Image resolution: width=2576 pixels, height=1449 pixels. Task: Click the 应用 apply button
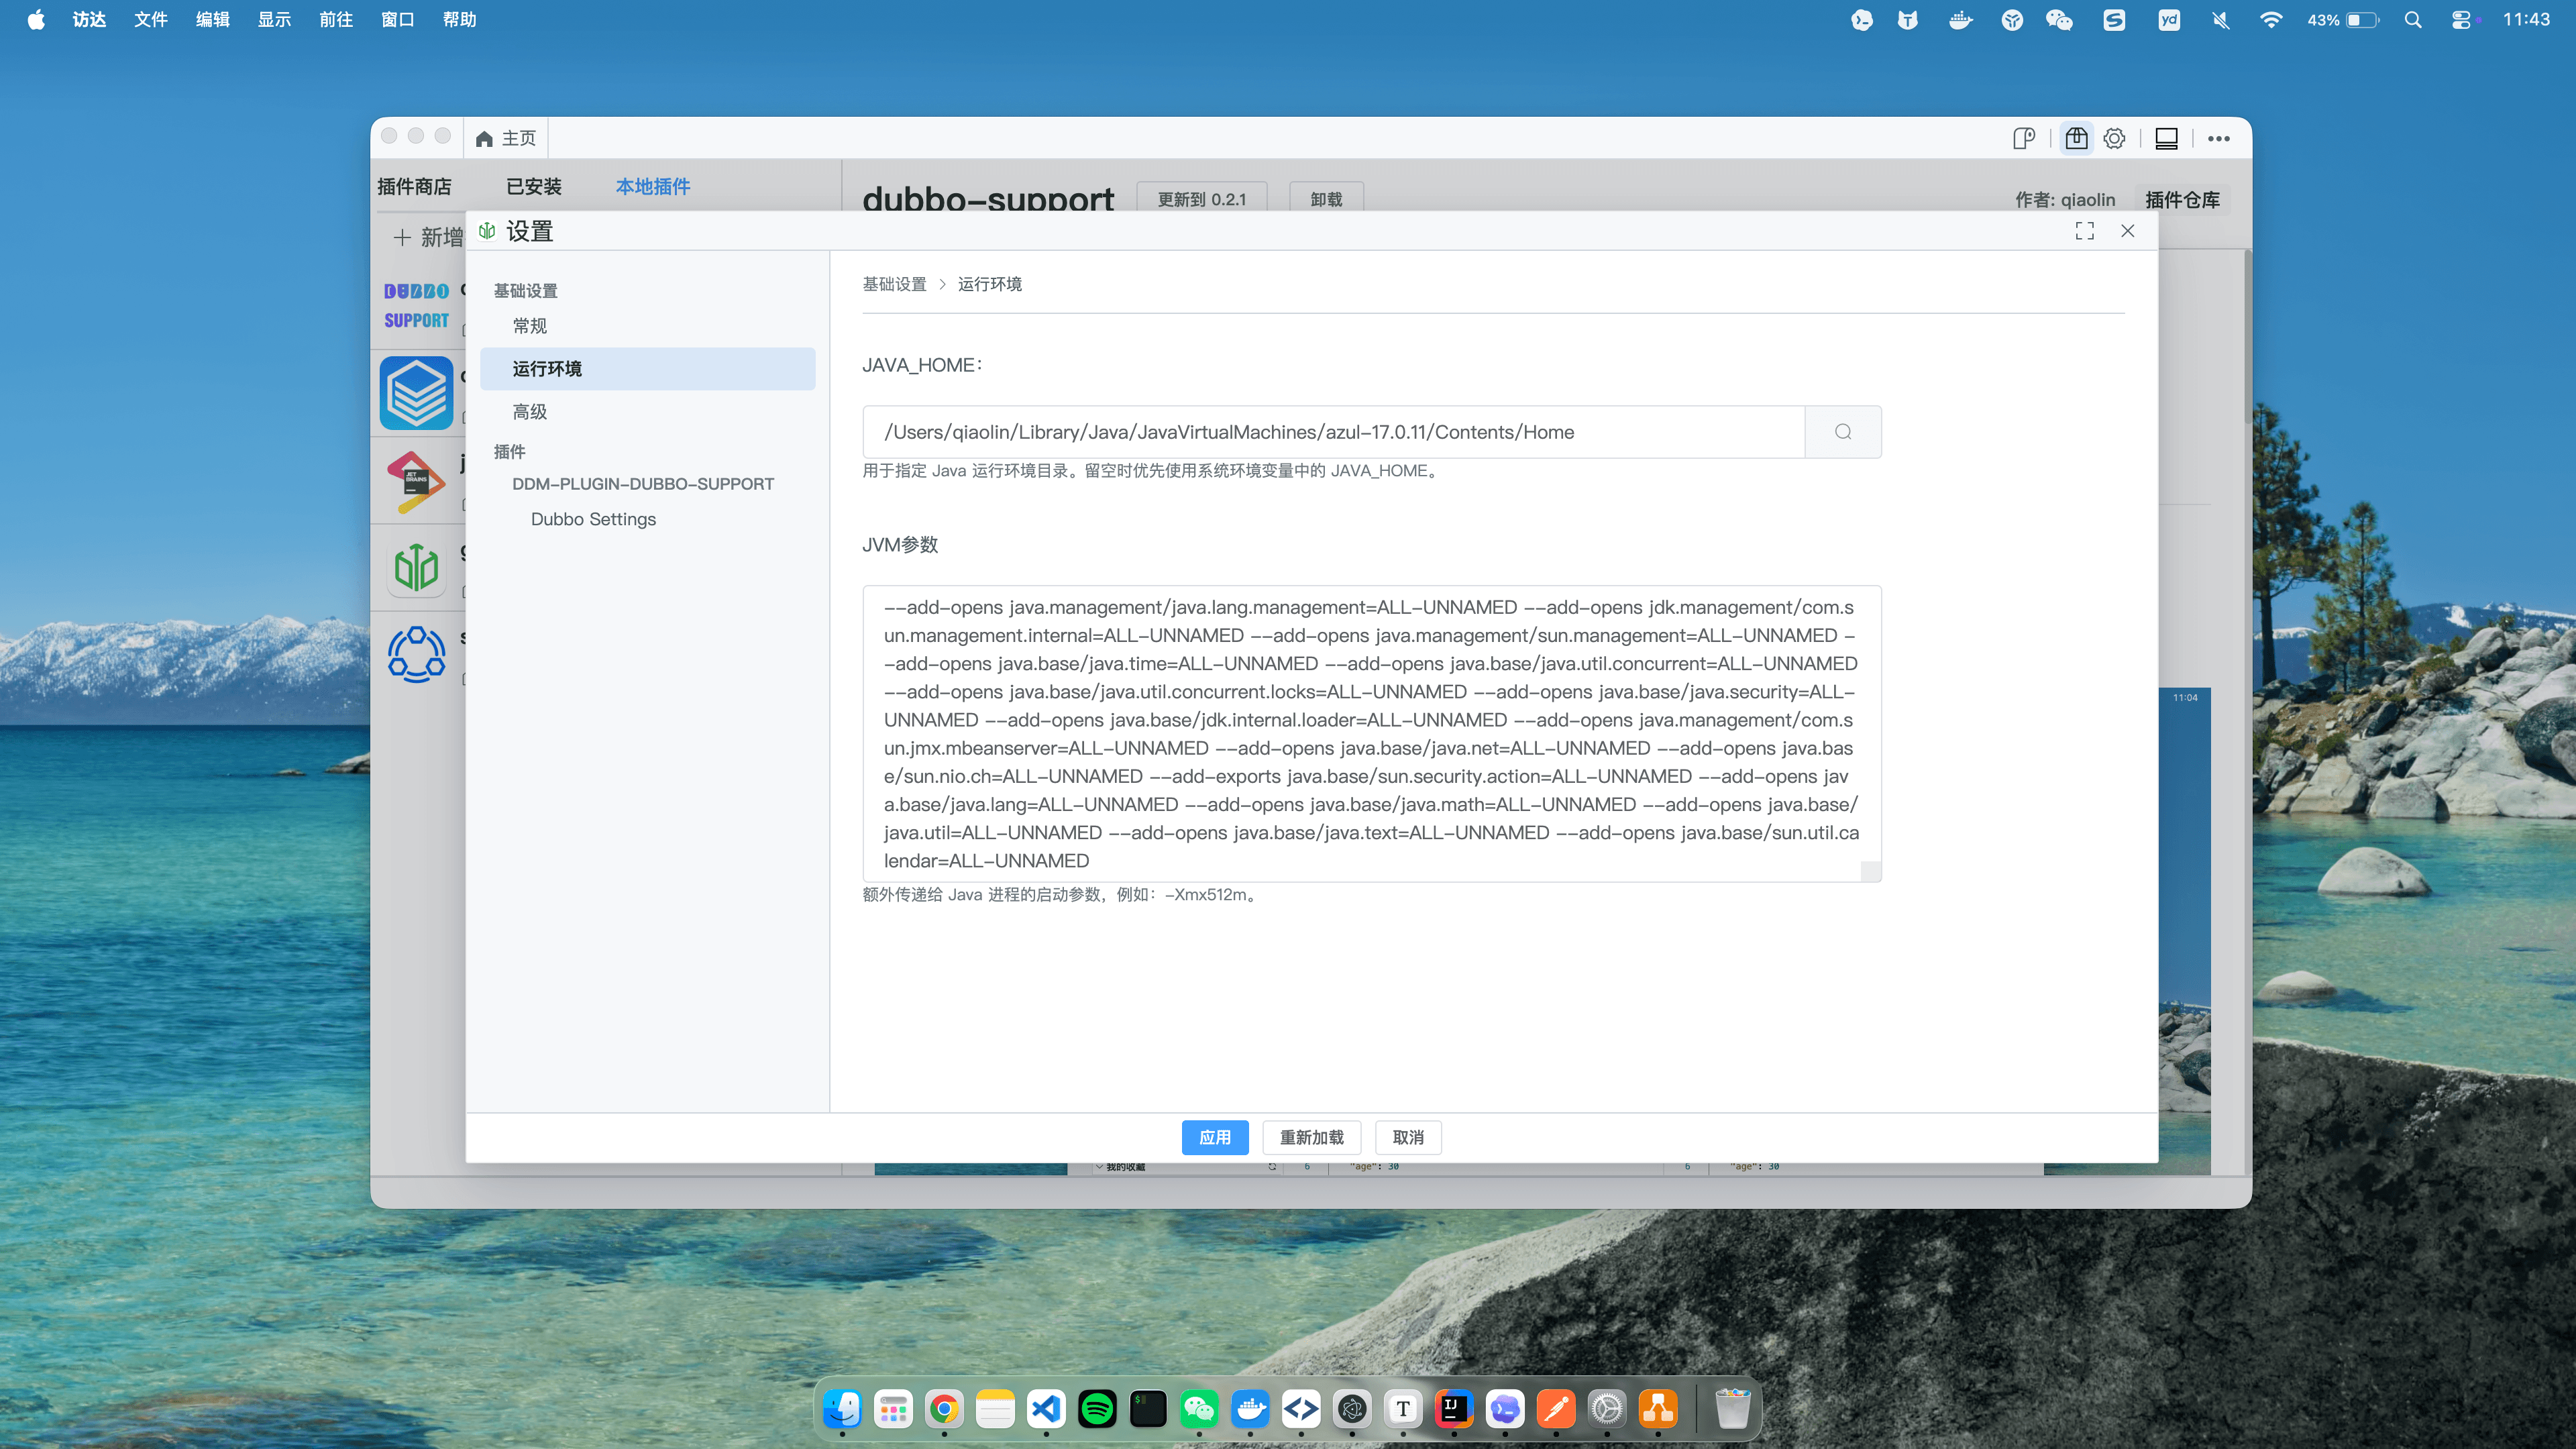tap(1215, 1138)
